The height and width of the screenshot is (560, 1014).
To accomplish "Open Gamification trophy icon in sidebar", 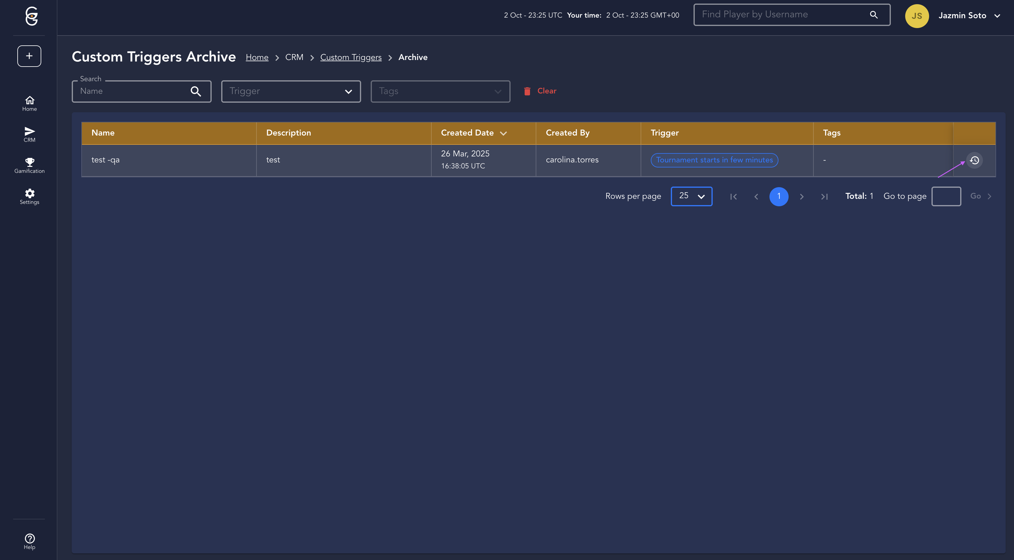I will [30, 165].
